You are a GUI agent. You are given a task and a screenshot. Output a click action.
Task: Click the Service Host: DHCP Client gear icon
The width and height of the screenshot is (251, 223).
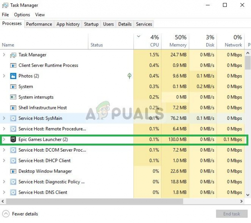coord(13,160)
